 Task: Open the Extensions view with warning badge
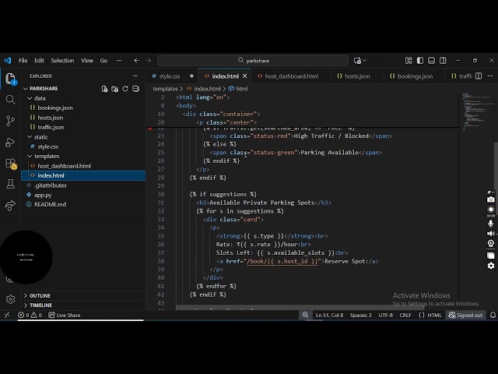coord(11,164)
